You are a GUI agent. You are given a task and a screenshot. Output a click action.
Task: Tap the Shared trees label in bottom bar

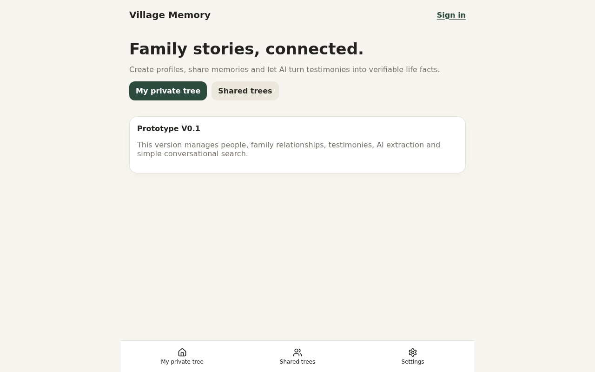pyautogui.click(x=297, y=362)
